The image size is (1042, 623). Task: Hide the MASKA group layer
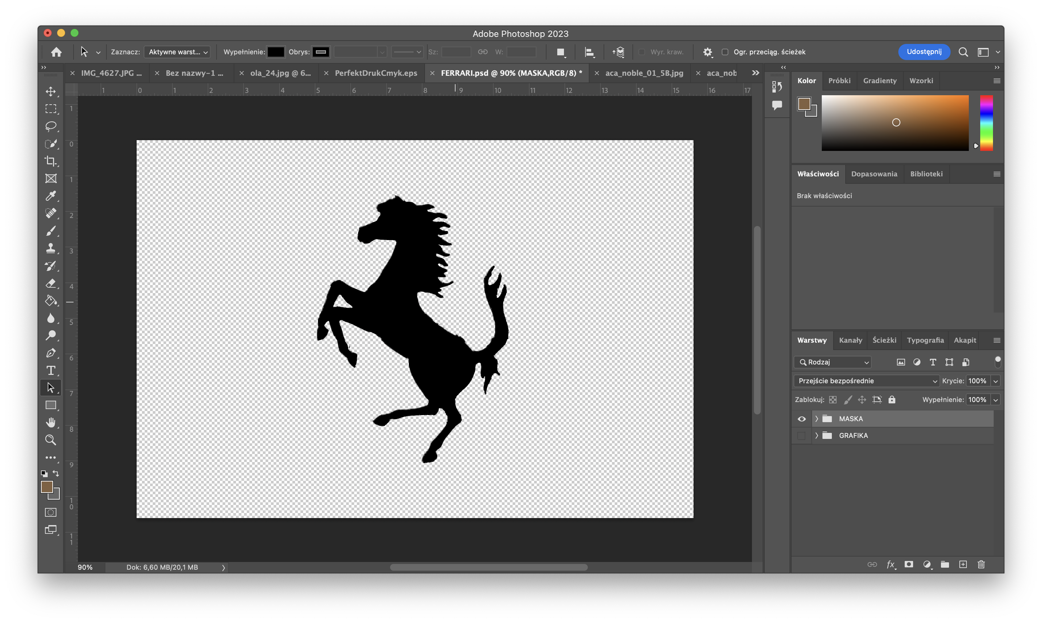click(802, 419)
